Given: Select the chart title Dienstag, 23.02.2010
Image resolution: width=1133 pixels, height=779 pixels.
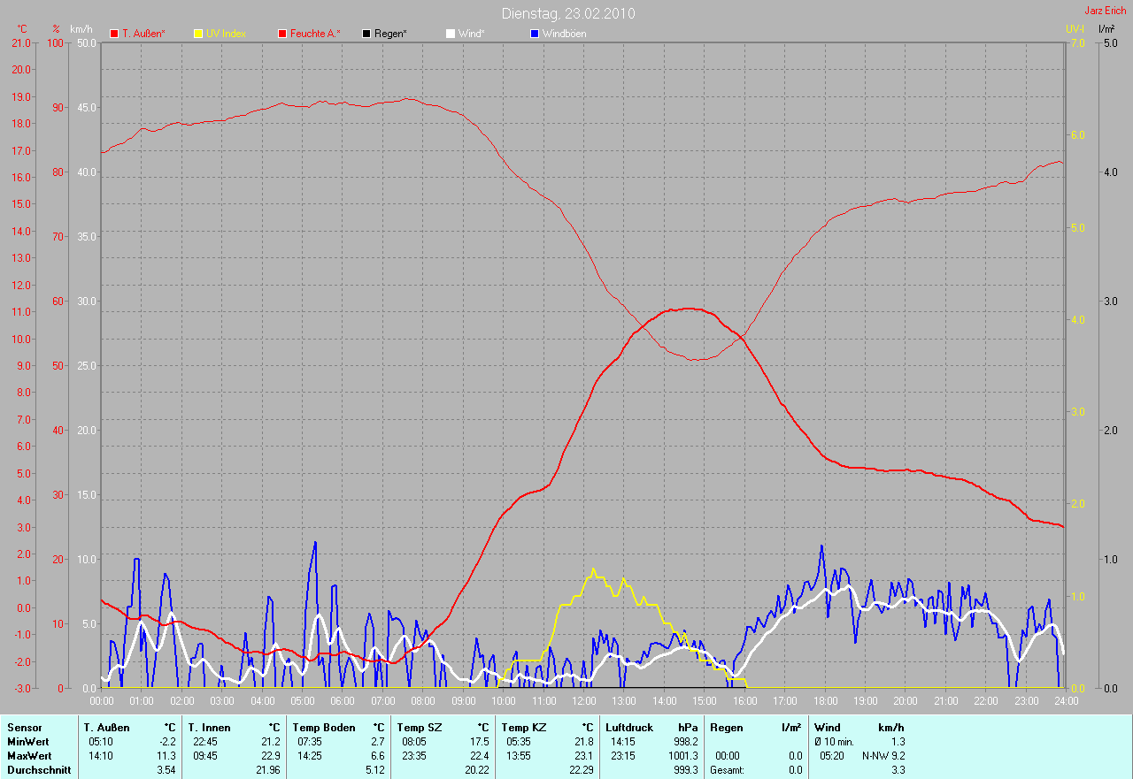Looking at the screenshot, I should tap(567, 13).
